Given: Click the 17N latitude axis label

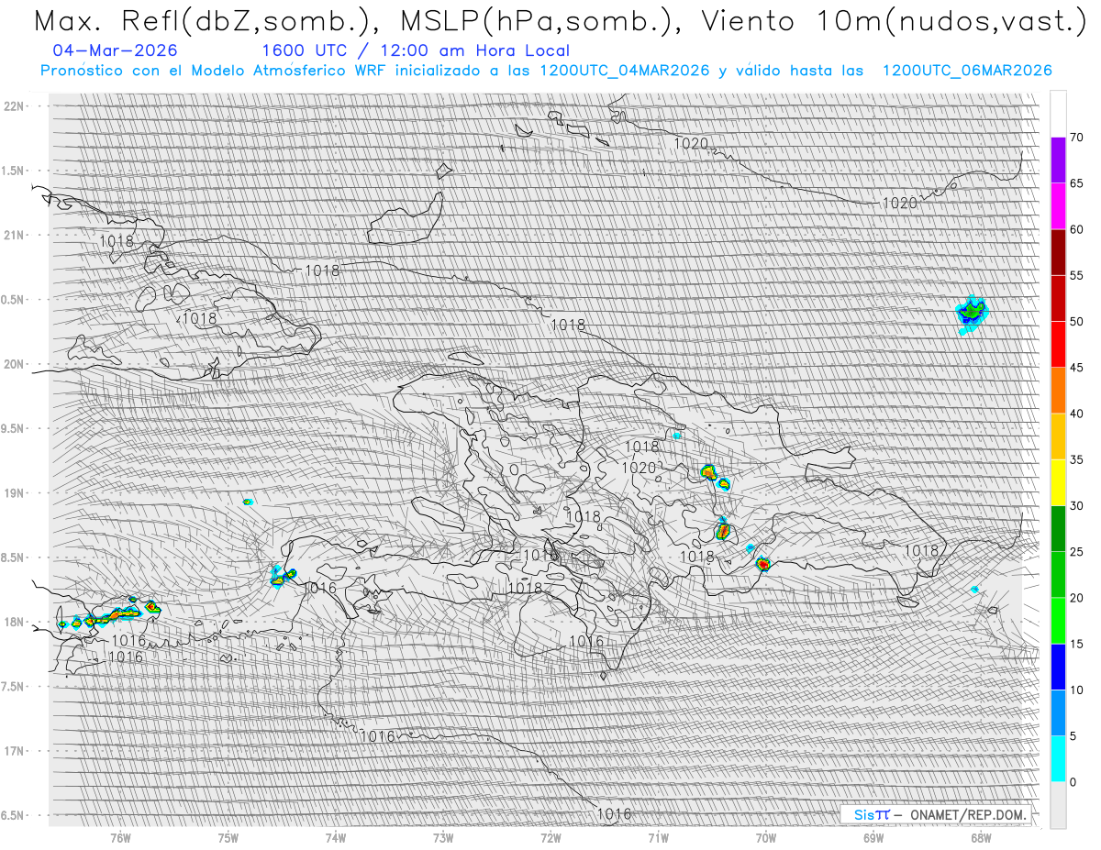Looking at the screenshot, I should pyautogui.click(x=16, y=751).
